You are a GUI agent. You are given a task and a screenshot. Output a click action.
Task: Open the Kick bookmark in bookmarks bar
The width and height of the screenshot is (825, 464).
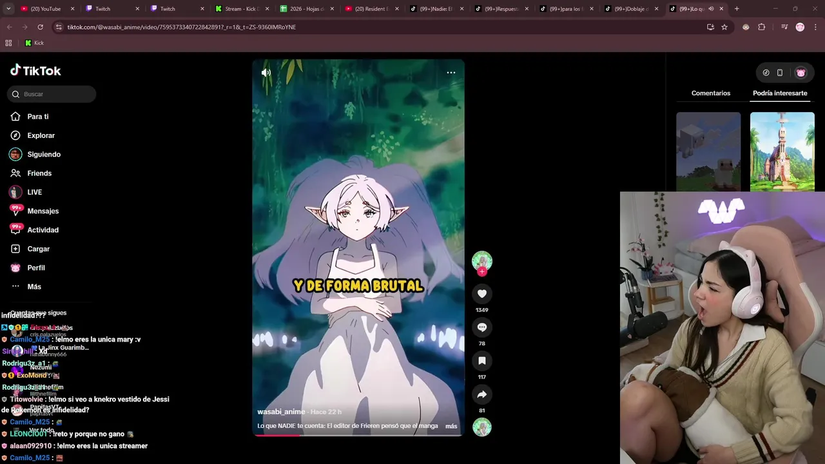[34, 43]
